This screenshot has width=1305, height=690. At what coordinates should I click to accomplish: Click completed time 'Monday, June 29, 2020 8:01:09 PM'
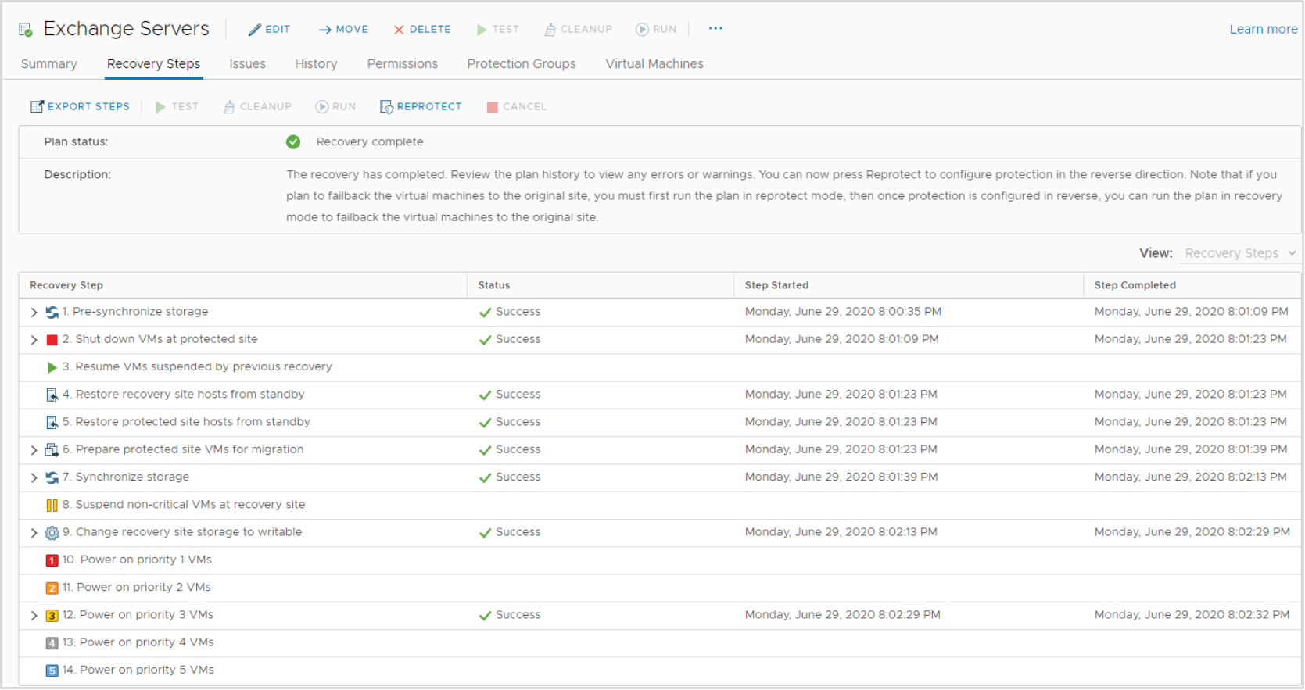pyautogui.click(x=1191, y=312)
